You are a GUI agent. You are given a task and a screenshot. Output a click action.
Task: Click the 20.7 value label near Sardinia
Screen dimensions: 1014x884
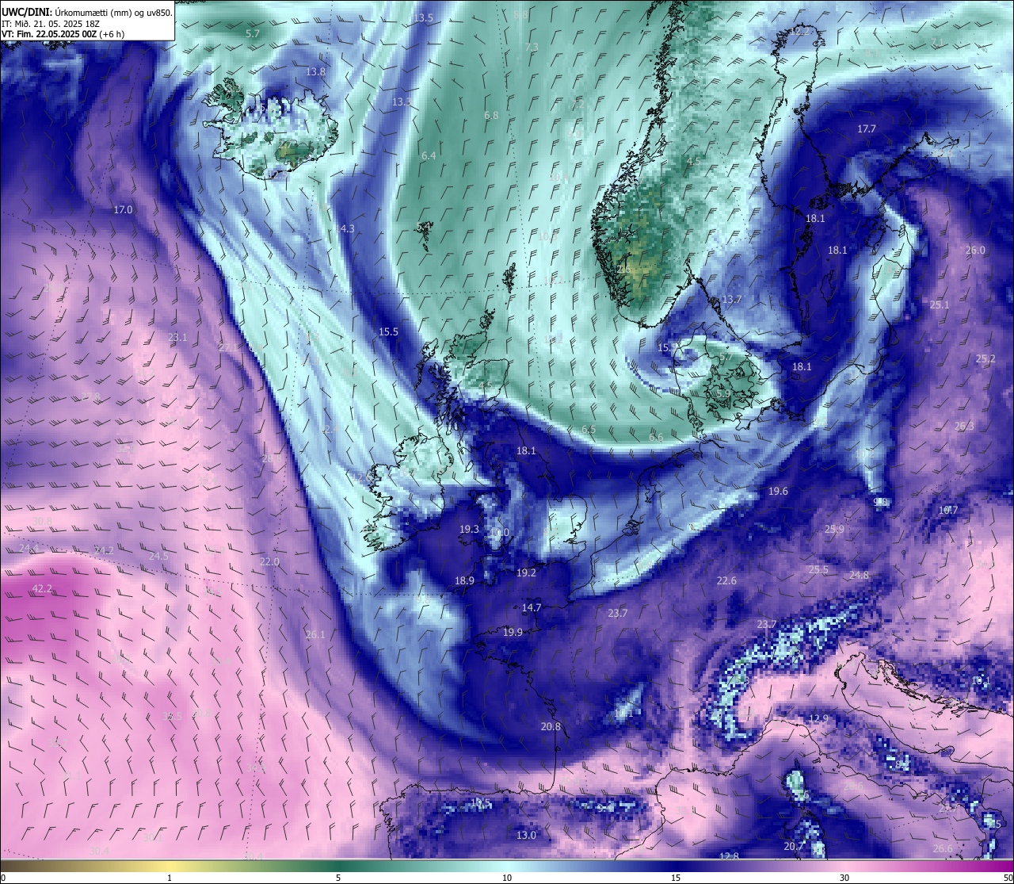click(794, 846)
